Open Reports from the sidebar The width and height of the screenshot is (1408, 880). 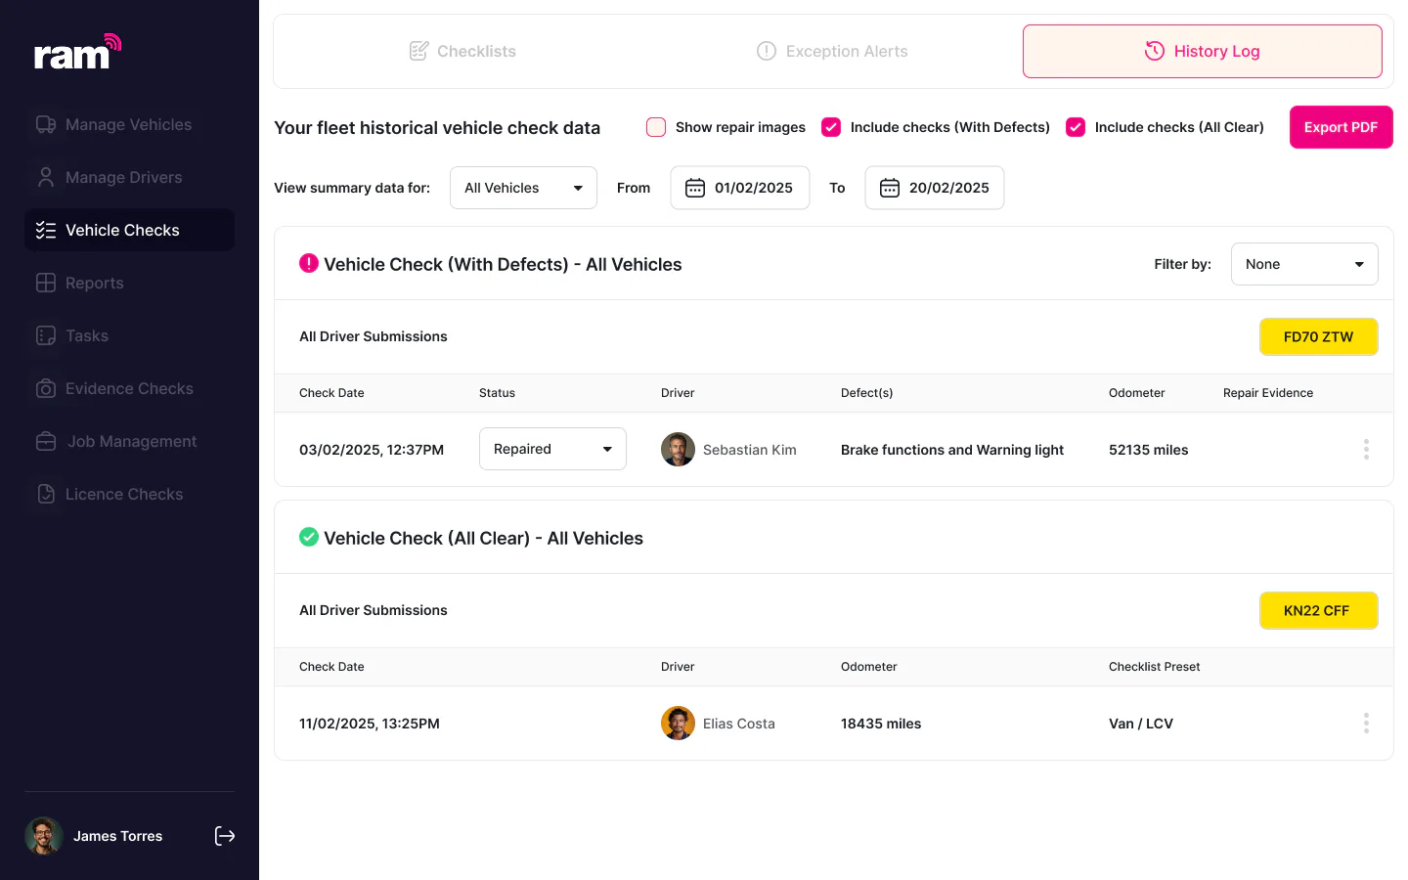[x=129, y=283]
